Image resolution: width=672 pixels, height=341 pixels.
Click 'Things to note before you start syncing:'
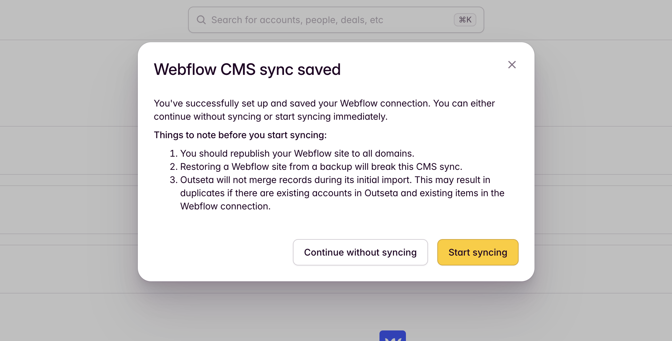tap(240, 135)
